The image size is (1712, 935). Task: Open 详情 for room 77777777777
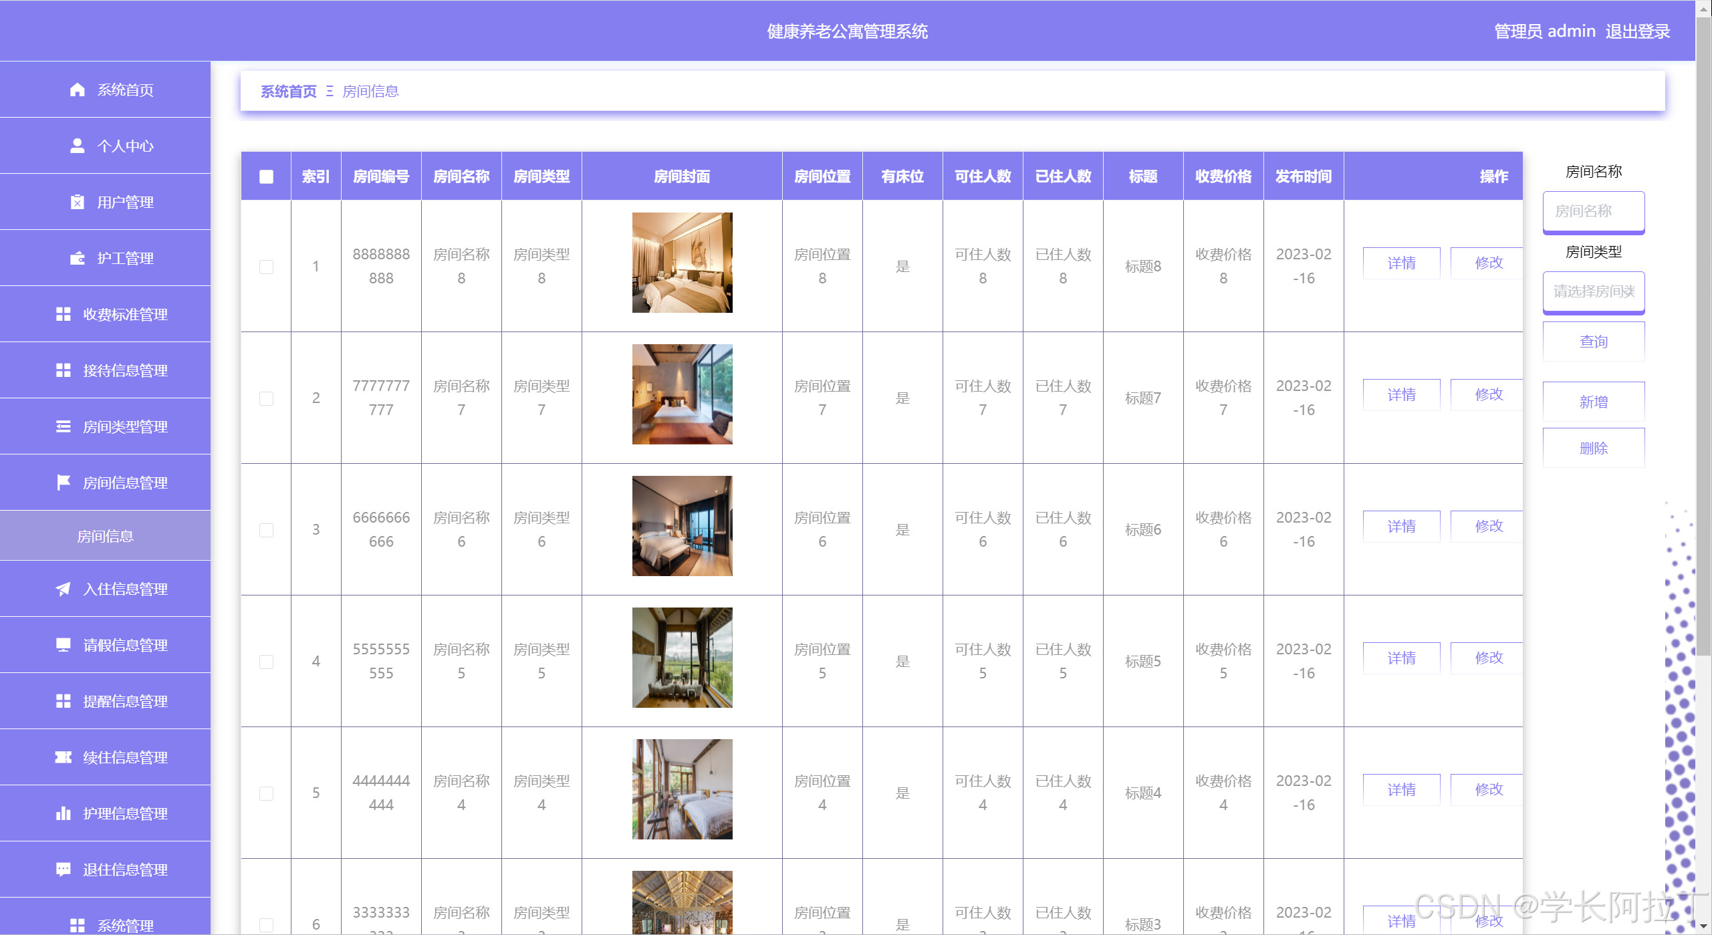(x=1401, y=394)
